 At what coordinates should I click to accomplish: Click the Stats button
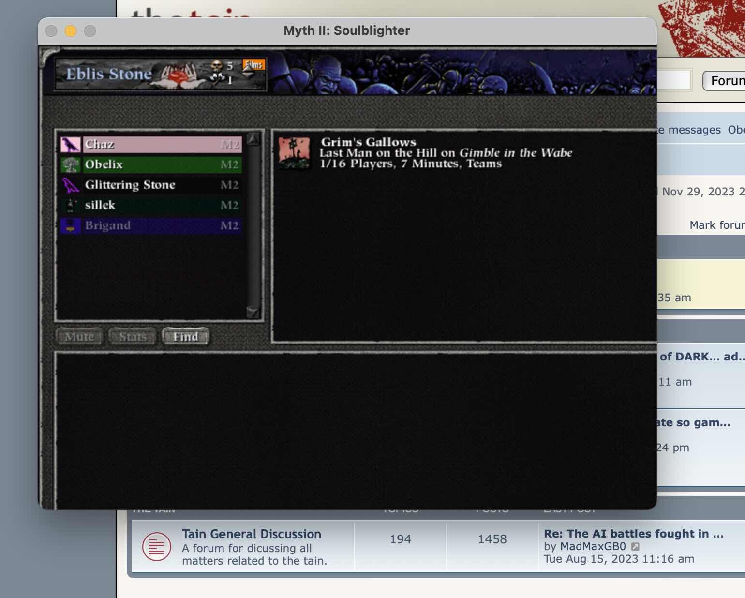click(x=133, y=336)
